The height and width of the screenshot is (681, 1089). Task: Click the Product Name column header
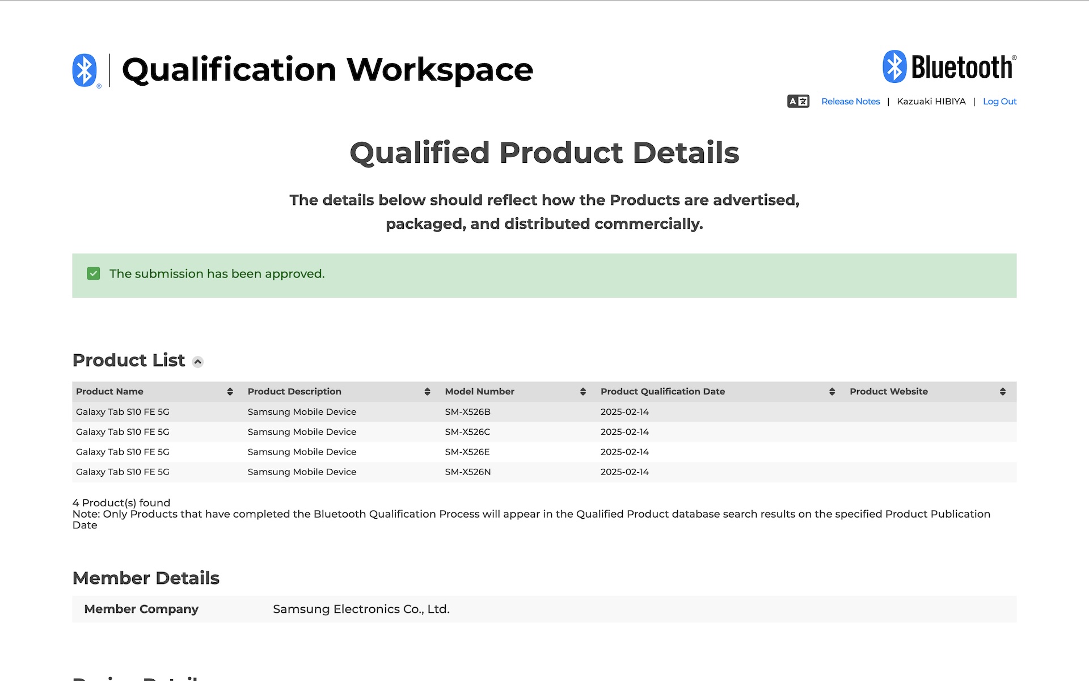[x=109, y=392]
